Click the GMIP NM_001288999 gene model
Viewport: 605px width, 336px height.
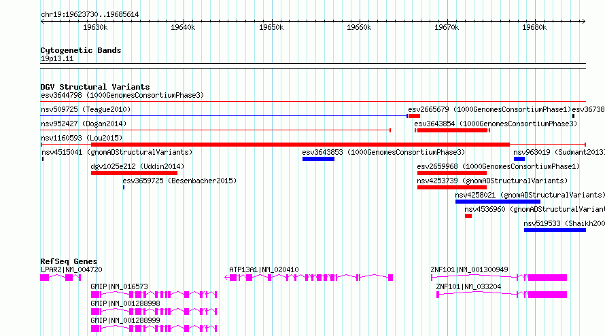click(154, 329)
